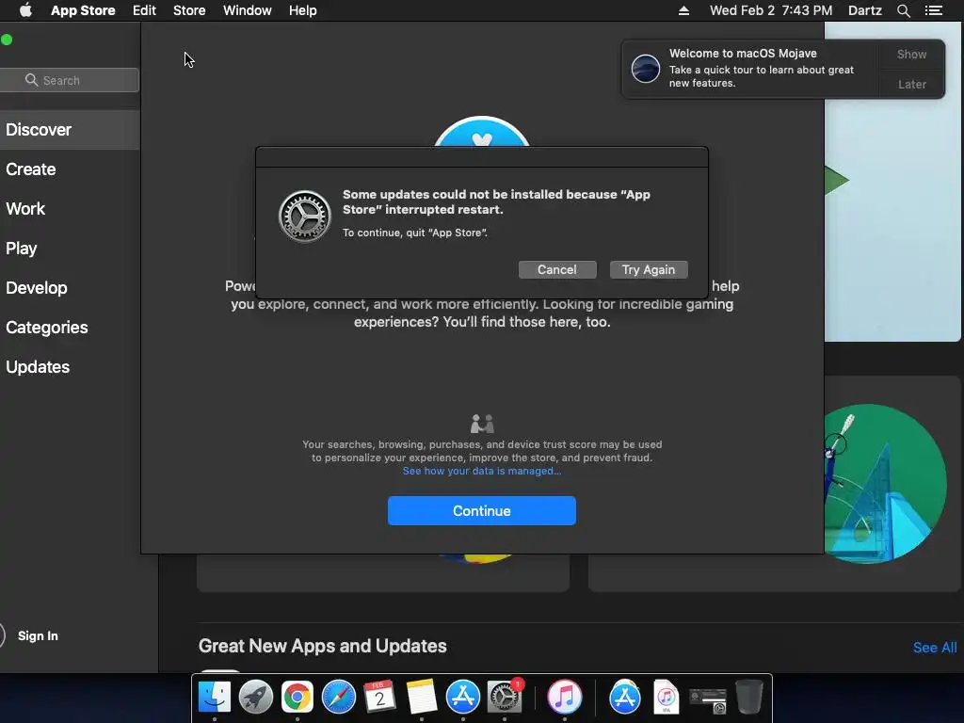964x723 pixels.
Task: Open the Window menu
Action: (x=248, y=10)
